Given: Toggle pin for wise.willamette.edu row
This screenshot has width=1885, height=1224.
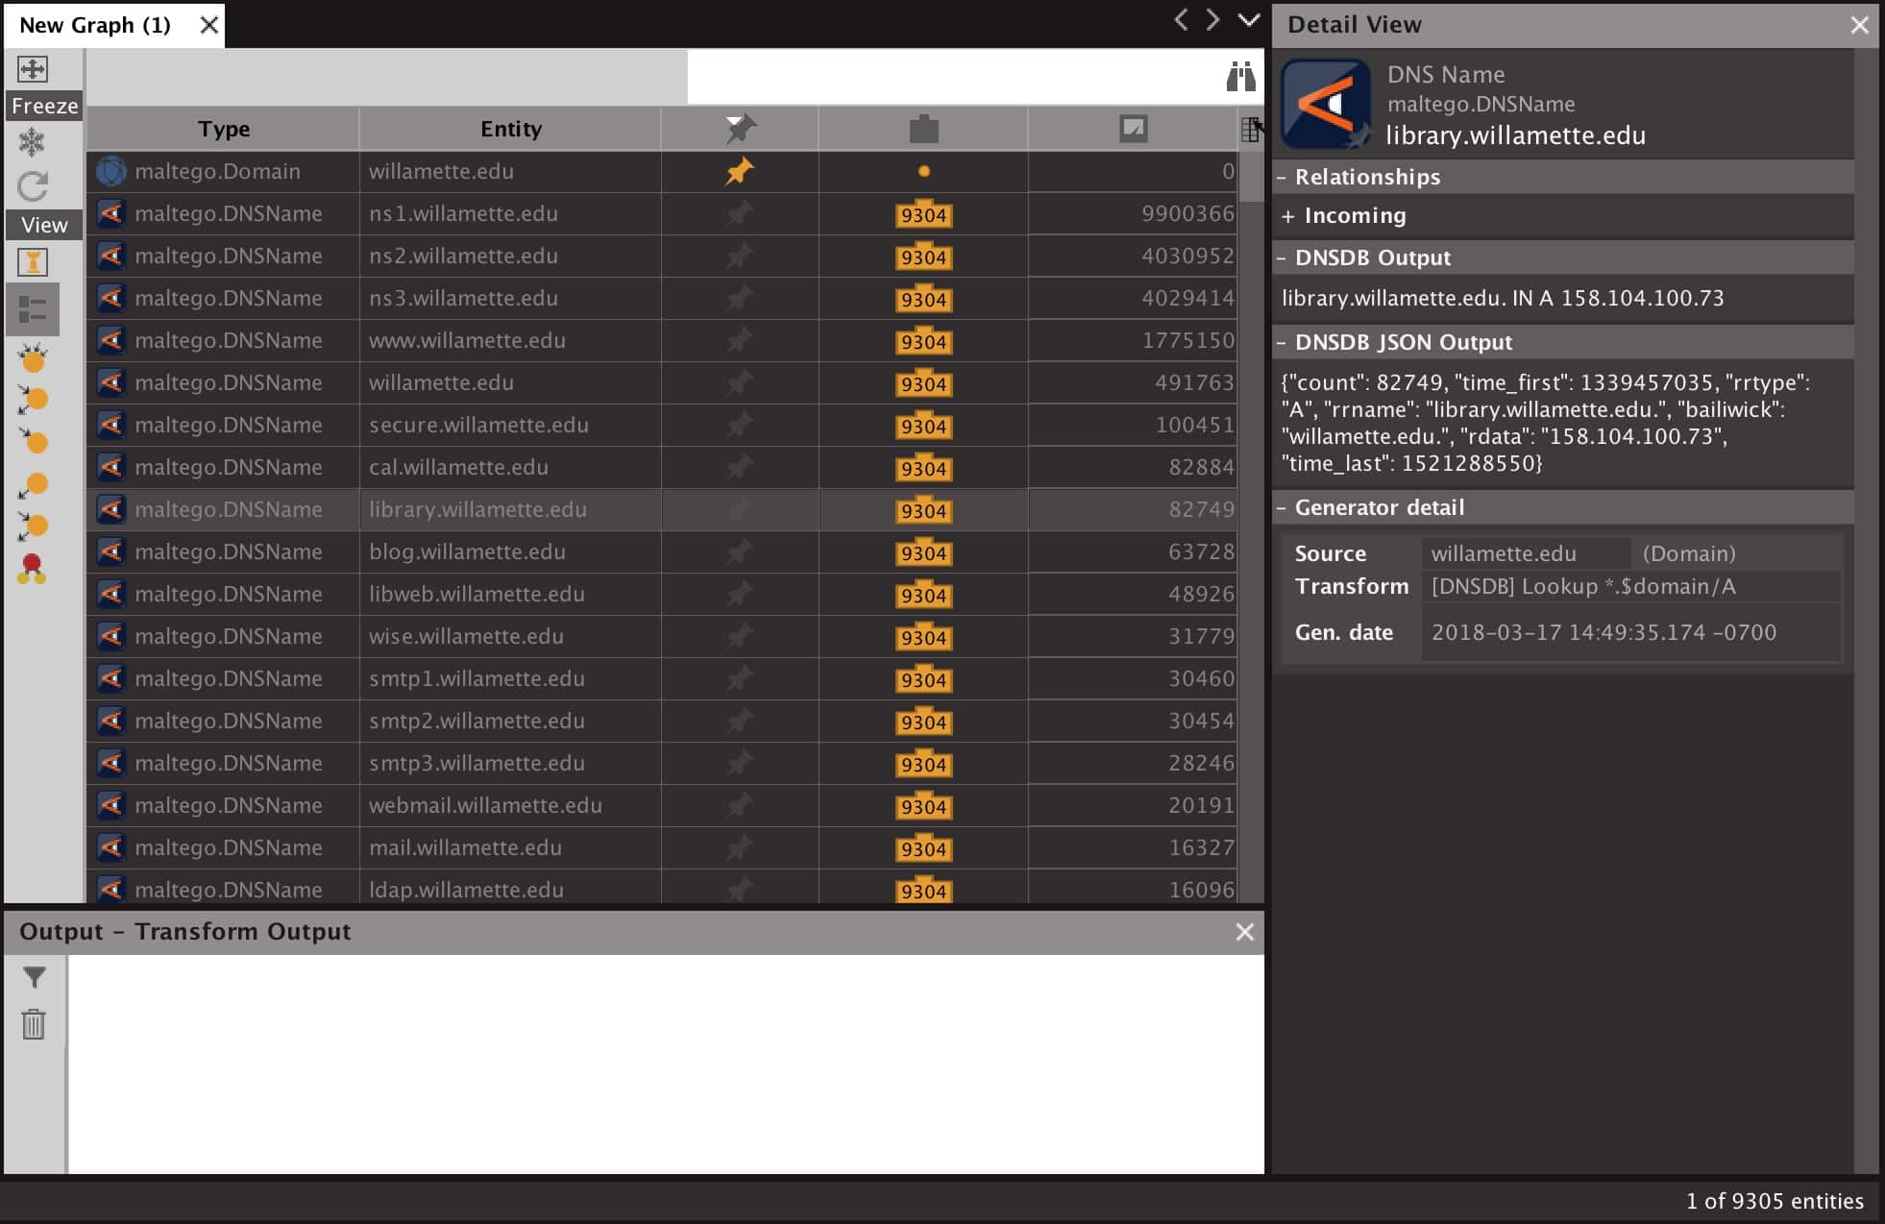Looking at the screenshot, I should 739,636.
